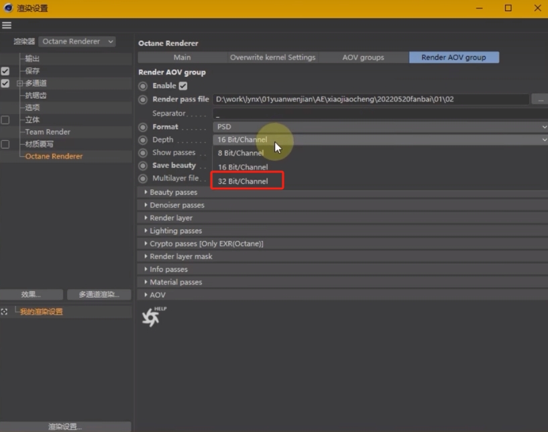The image size is (548, 432).
Task: Toggle the 多通道 checkbox
Action: 5,83
